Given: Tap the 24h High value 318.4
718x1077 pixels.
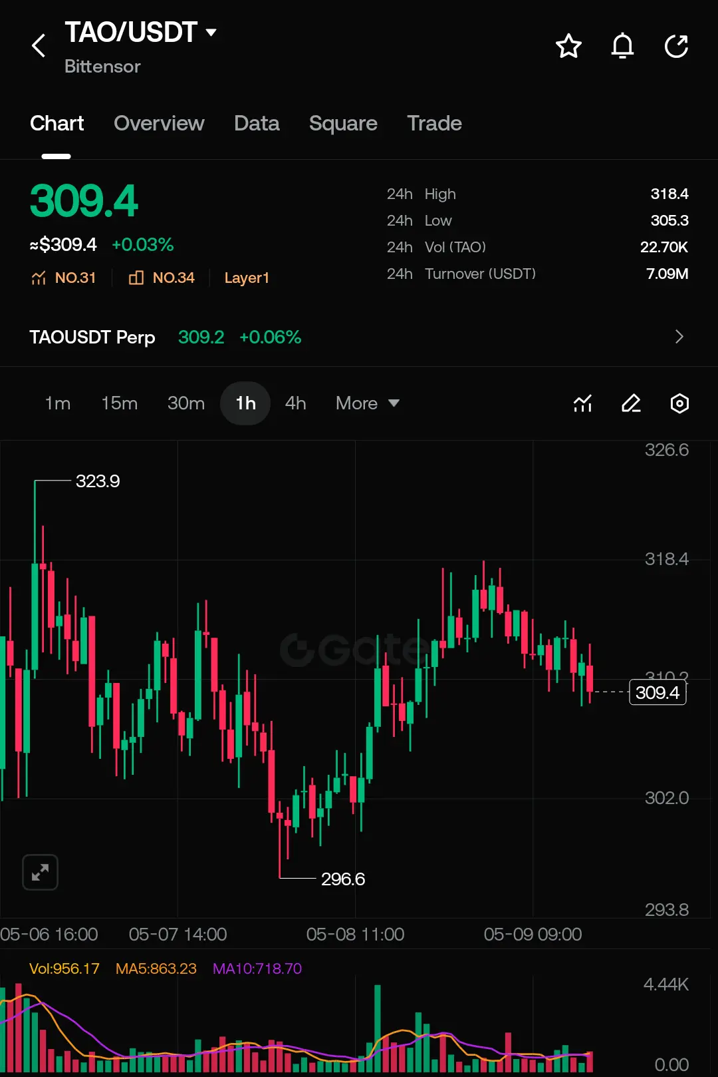Looking at the screenshot, I should 669,194.
